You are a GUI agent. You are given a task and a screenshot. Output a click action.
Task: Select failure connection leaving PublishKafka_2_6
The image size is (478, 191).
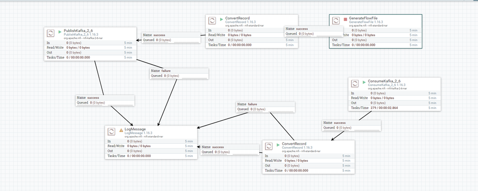pyautogui.click(x=179, y=74)
